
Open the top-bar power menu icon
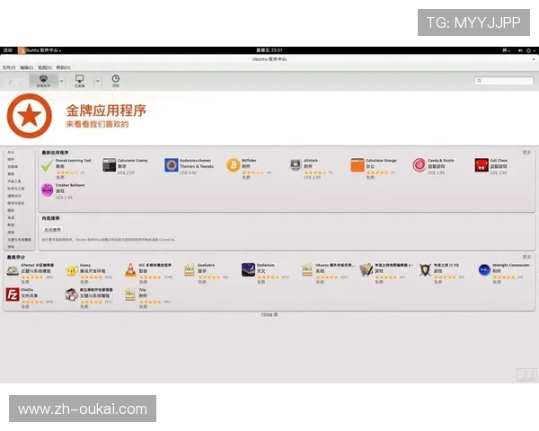click(529, 50)
